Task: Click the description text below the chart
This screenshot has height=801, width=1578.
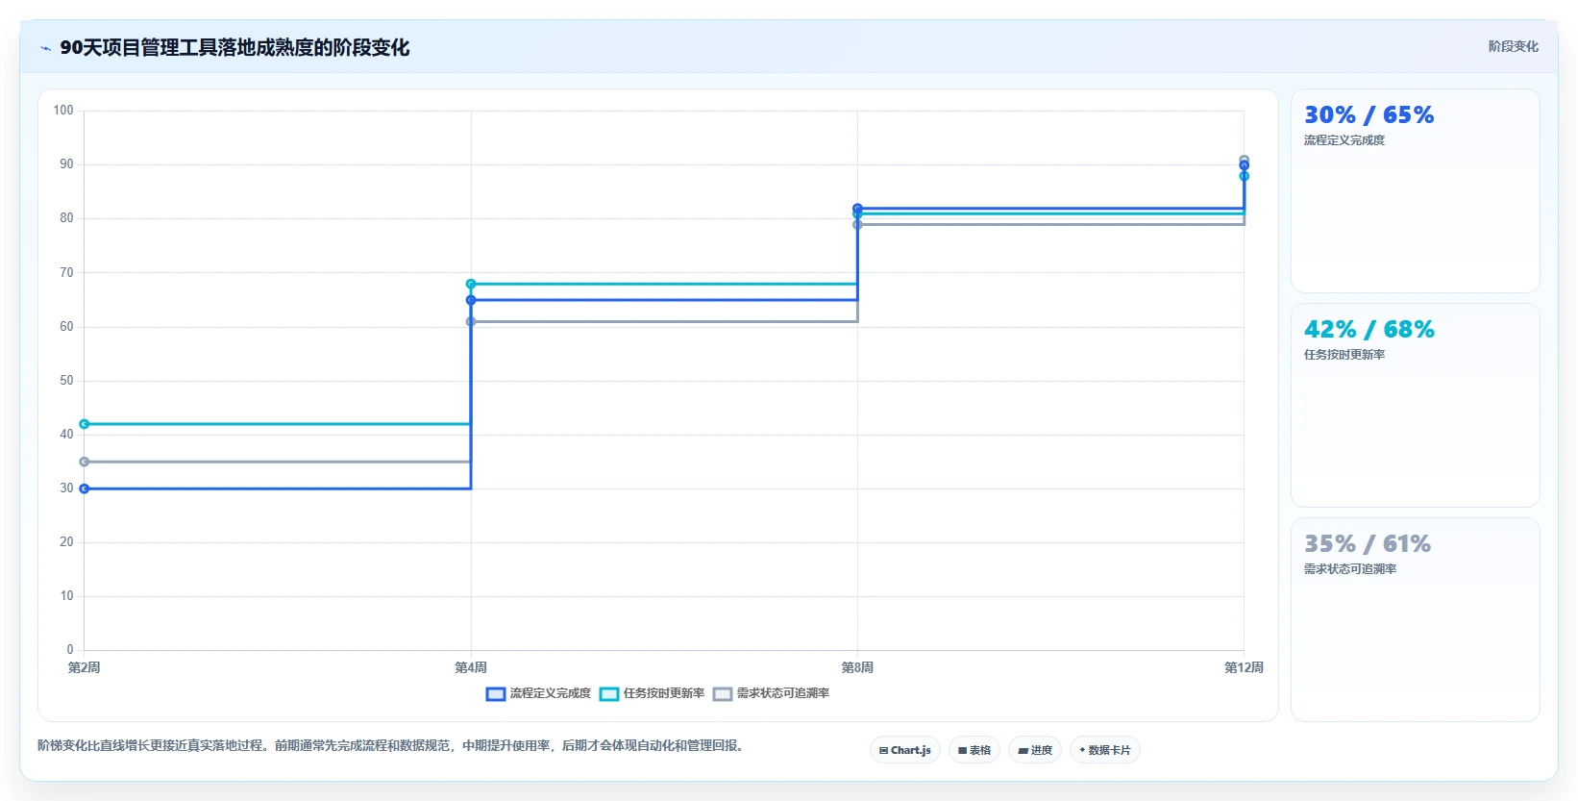Action: pos(392,745)
